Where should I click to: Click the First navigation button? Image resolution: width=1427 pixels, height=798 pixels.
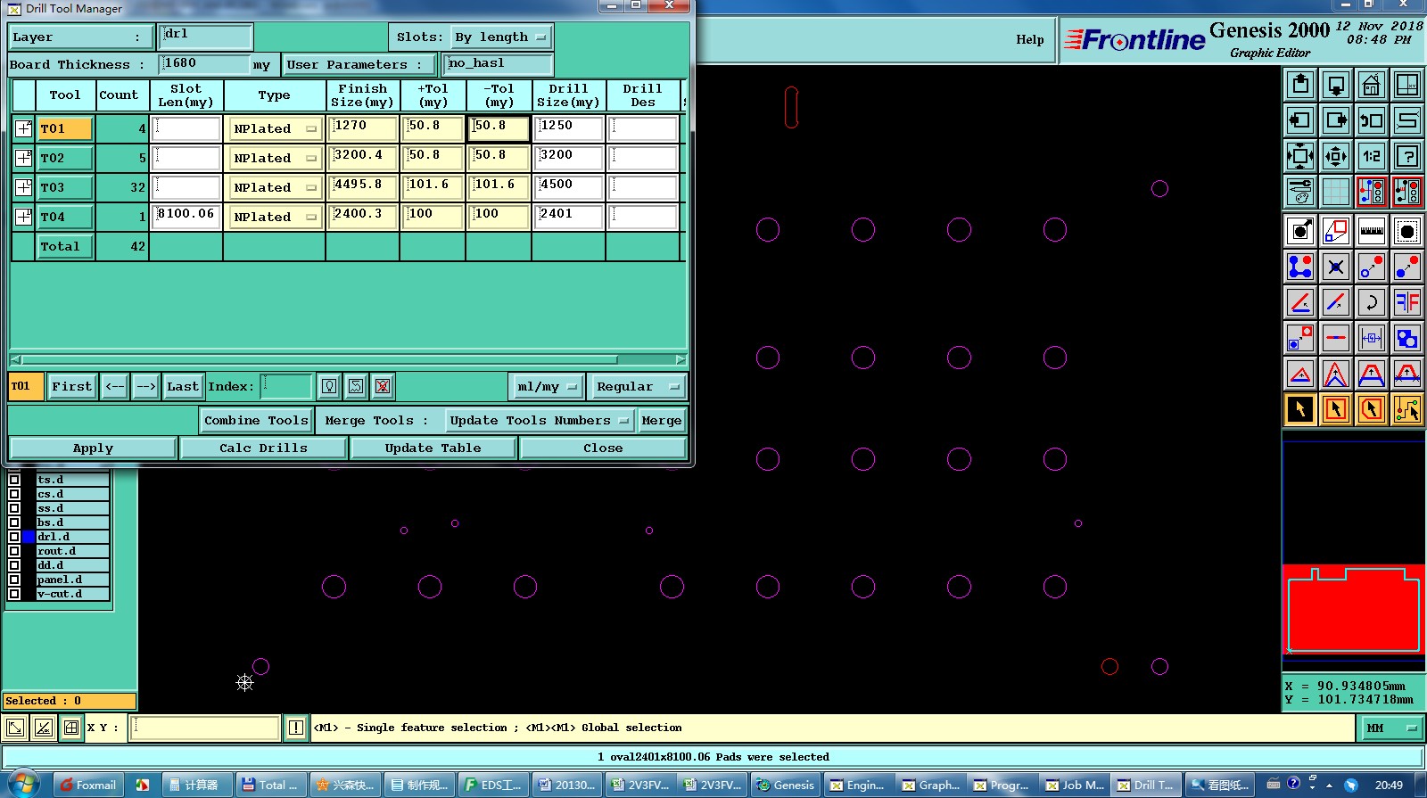[71, 386]
